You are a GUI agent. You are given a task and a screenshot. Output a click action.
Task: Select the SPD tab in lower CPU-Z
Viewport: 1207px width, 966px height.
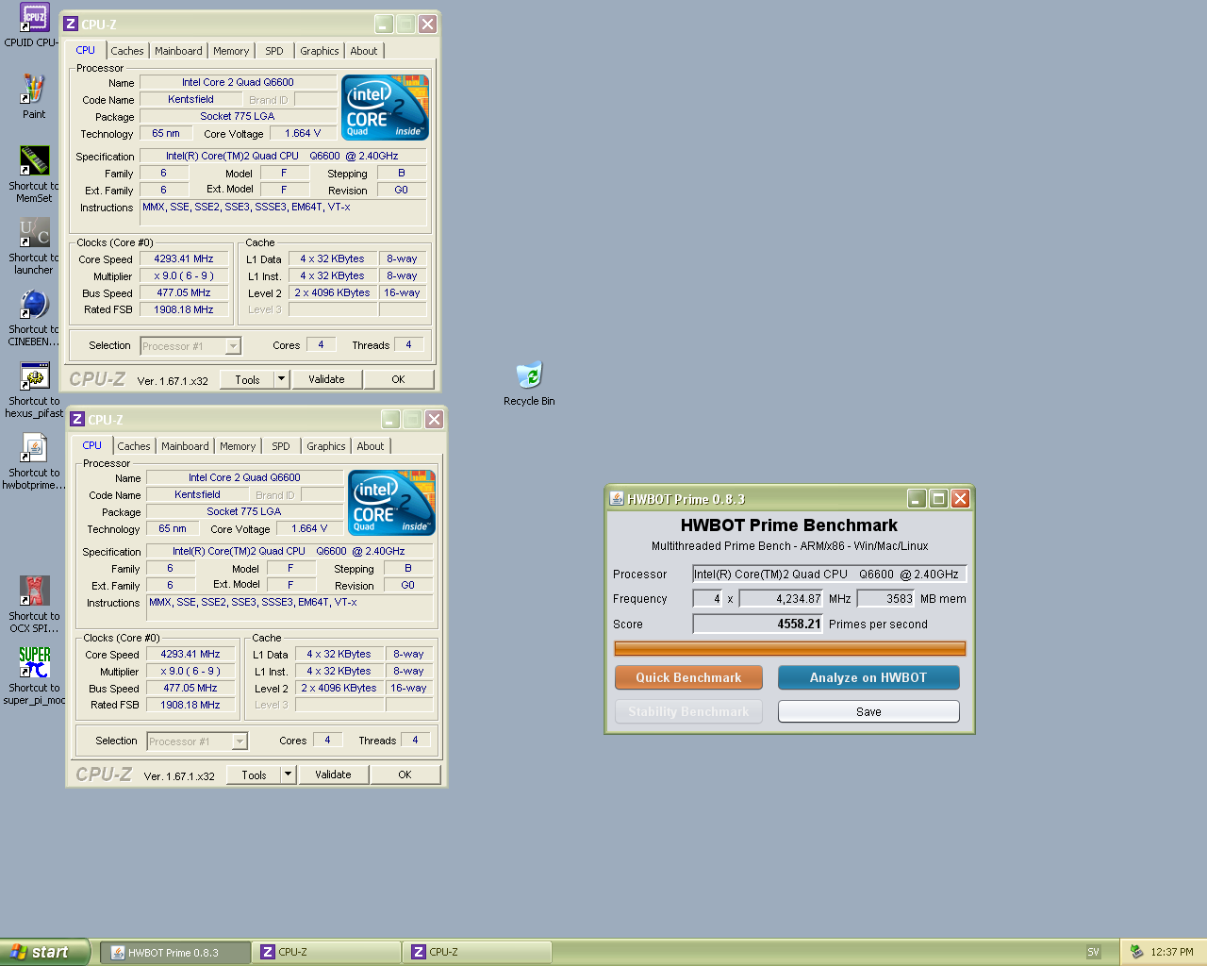pyautogui.click(x=281, y=446)
